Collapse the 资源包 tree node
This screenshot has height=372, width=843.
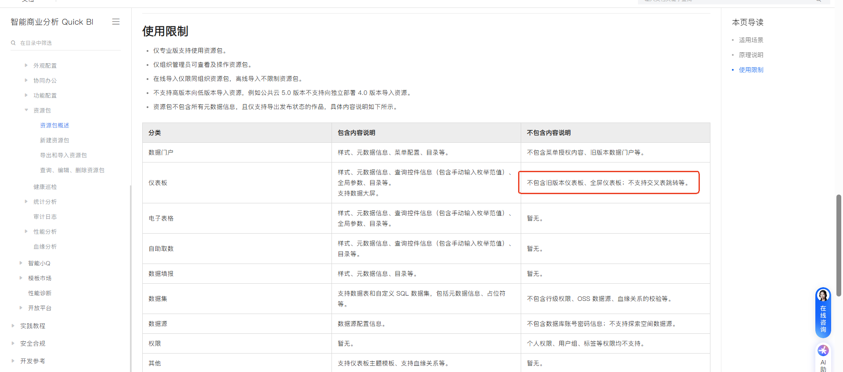(x=26, y=110)
